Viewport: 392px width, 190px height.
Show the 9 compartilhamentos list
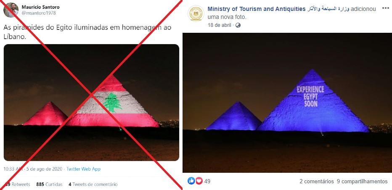[362, 181]
